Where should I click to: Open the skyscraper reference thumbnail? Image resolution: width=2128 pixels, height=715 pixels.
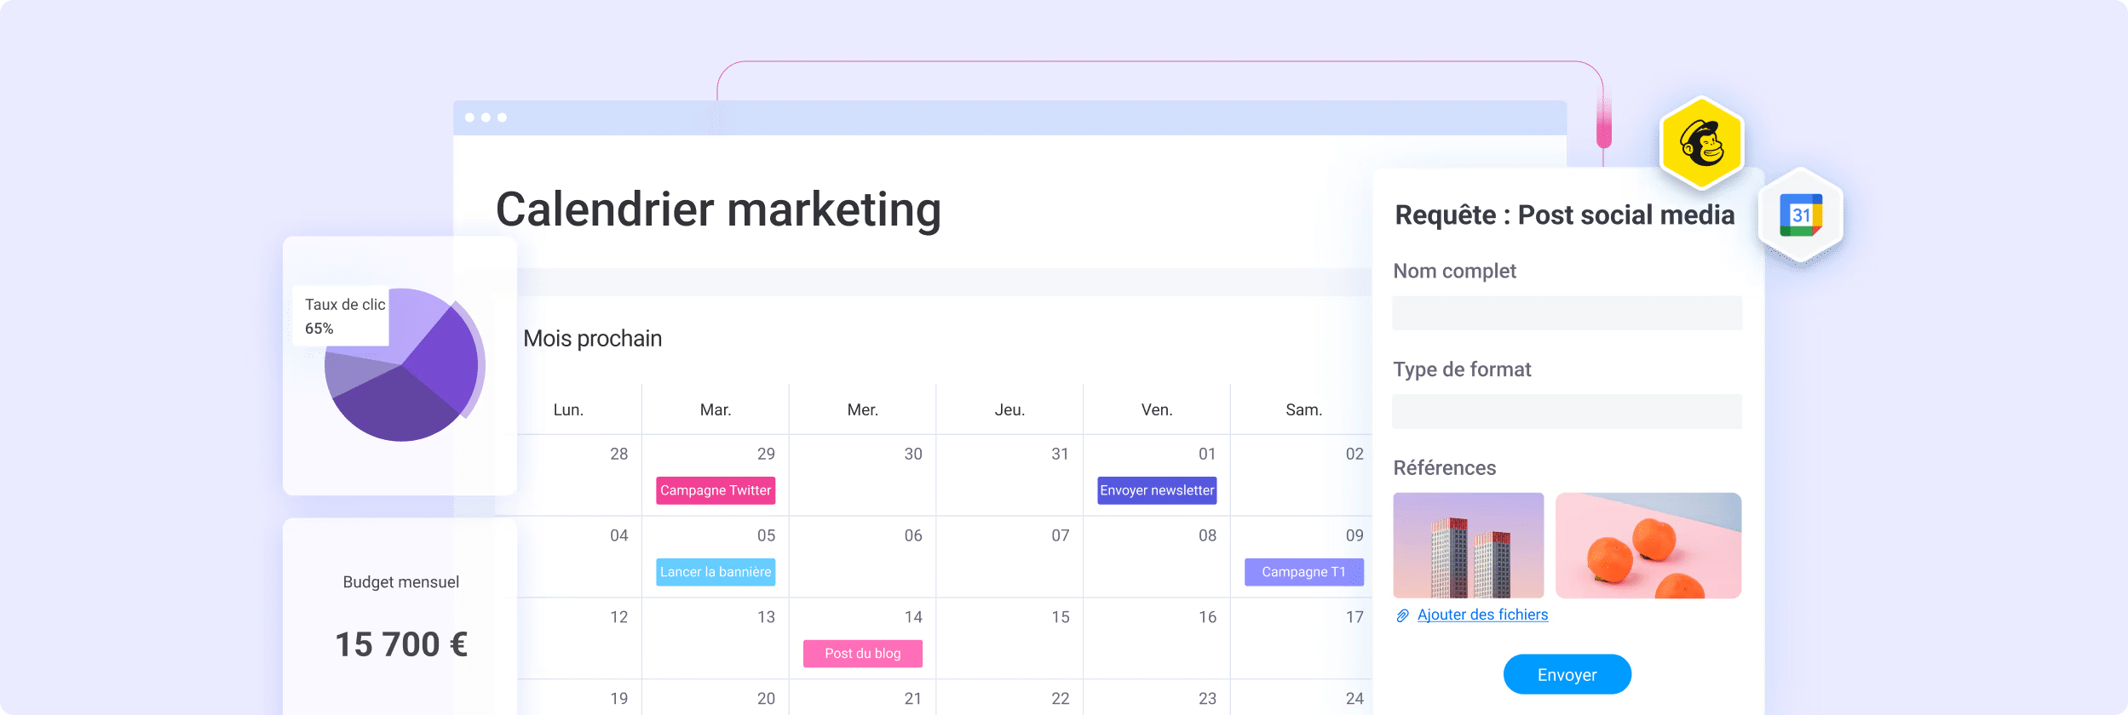pyautogui.click(x=1468, y=546)
